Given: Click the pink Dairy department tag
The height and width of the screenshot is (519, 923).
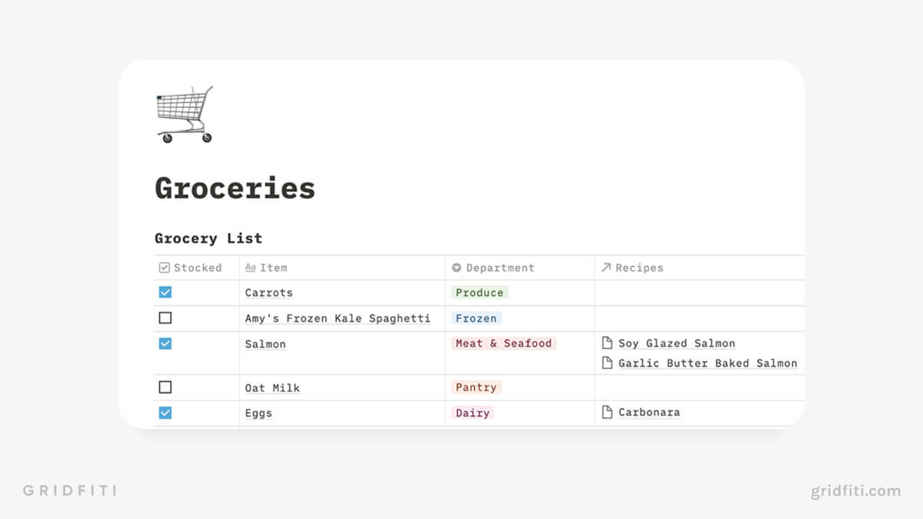Looking at the screenshot, I should click(472, 413).
